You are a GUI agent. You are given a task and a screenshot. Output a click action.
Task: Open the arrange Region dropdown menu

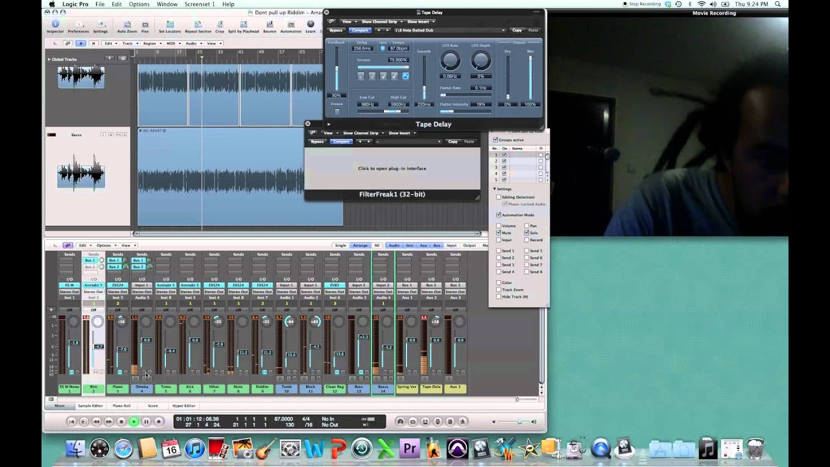pos(151,43)
